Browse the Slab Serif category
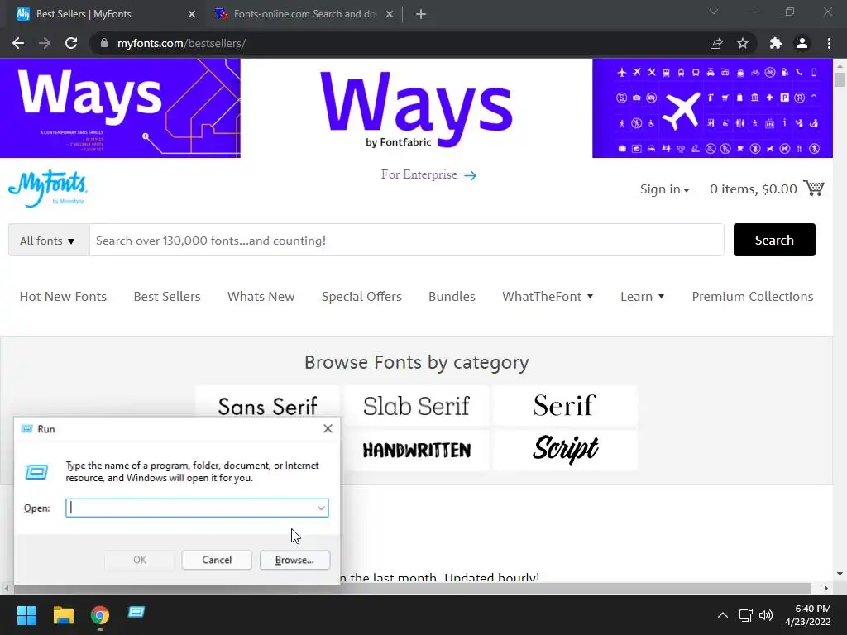Screen dimensions: 847x635 (x=417, y=405)
